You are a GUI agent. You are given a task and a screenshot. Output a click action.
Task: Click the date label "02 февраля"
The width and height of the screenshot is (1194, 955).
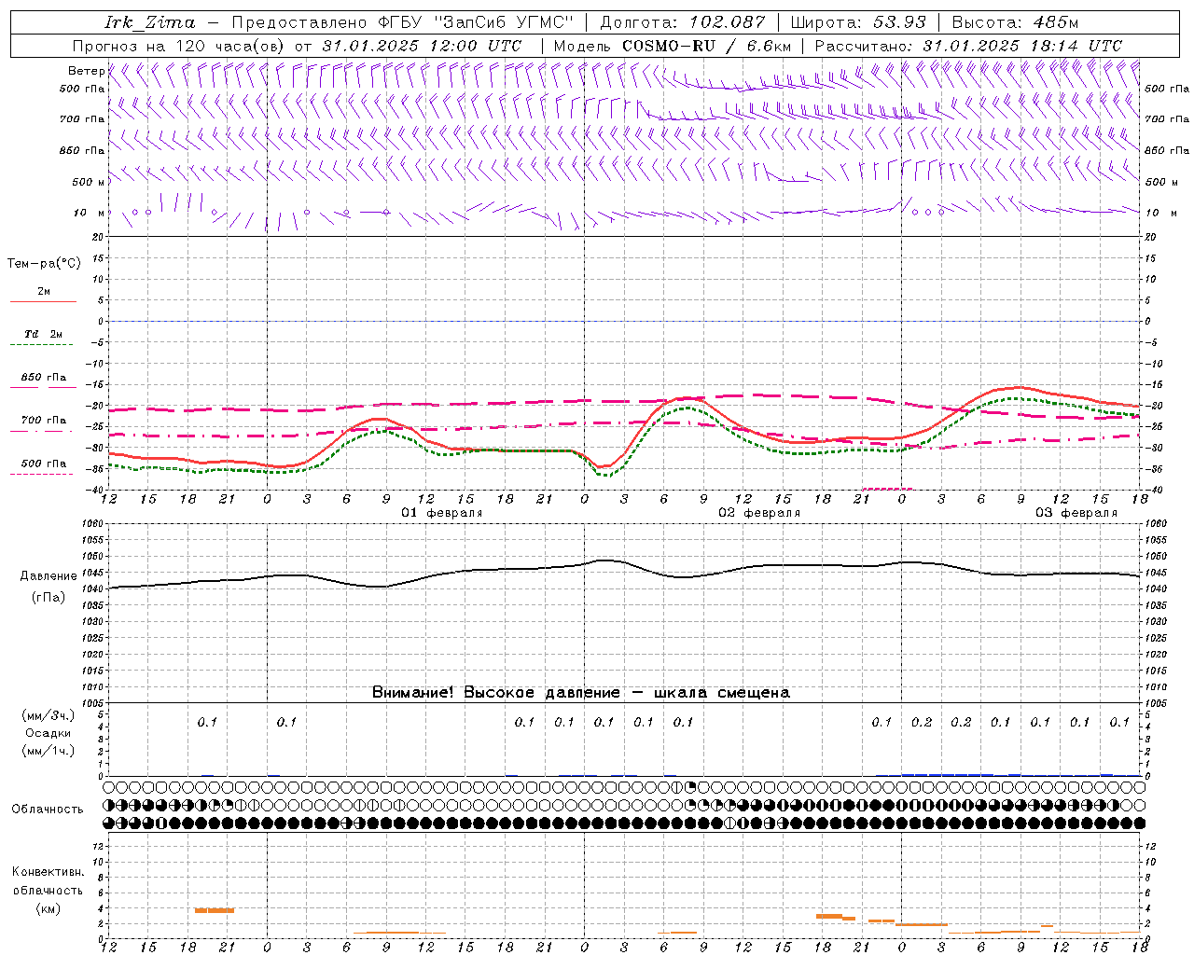[759, 513]
